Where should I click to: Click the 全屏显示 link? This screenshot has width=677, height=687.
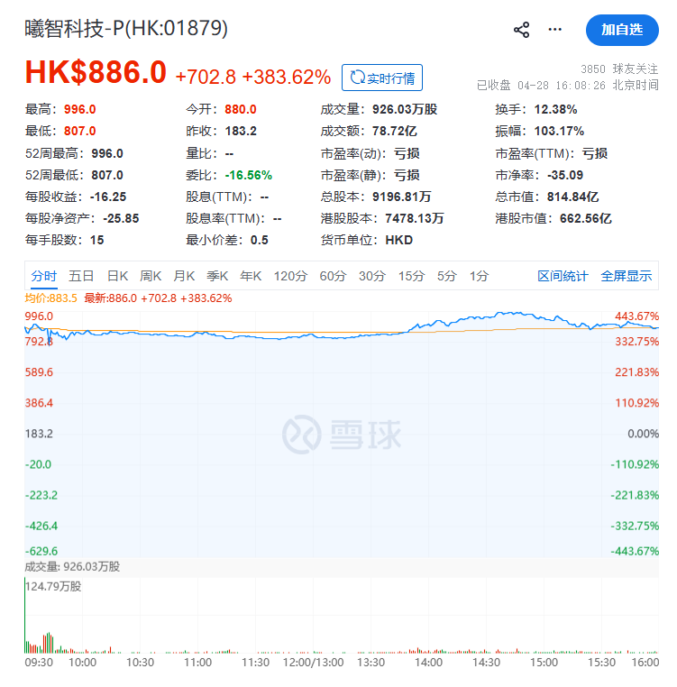click(627, 276)
